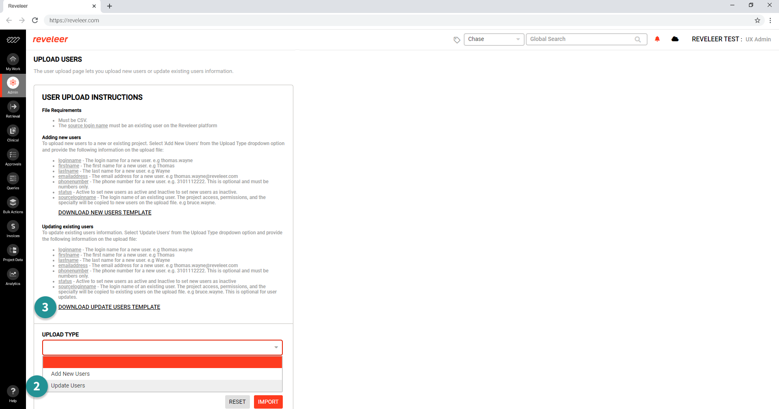
Task: Open My Work in the sidebar
Action: [x=13, y=62]
